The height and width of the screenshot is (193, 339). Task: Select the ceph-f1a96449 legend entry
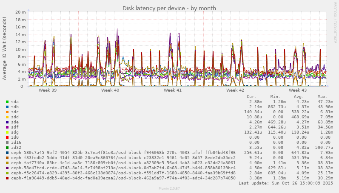tap(123, 178)
